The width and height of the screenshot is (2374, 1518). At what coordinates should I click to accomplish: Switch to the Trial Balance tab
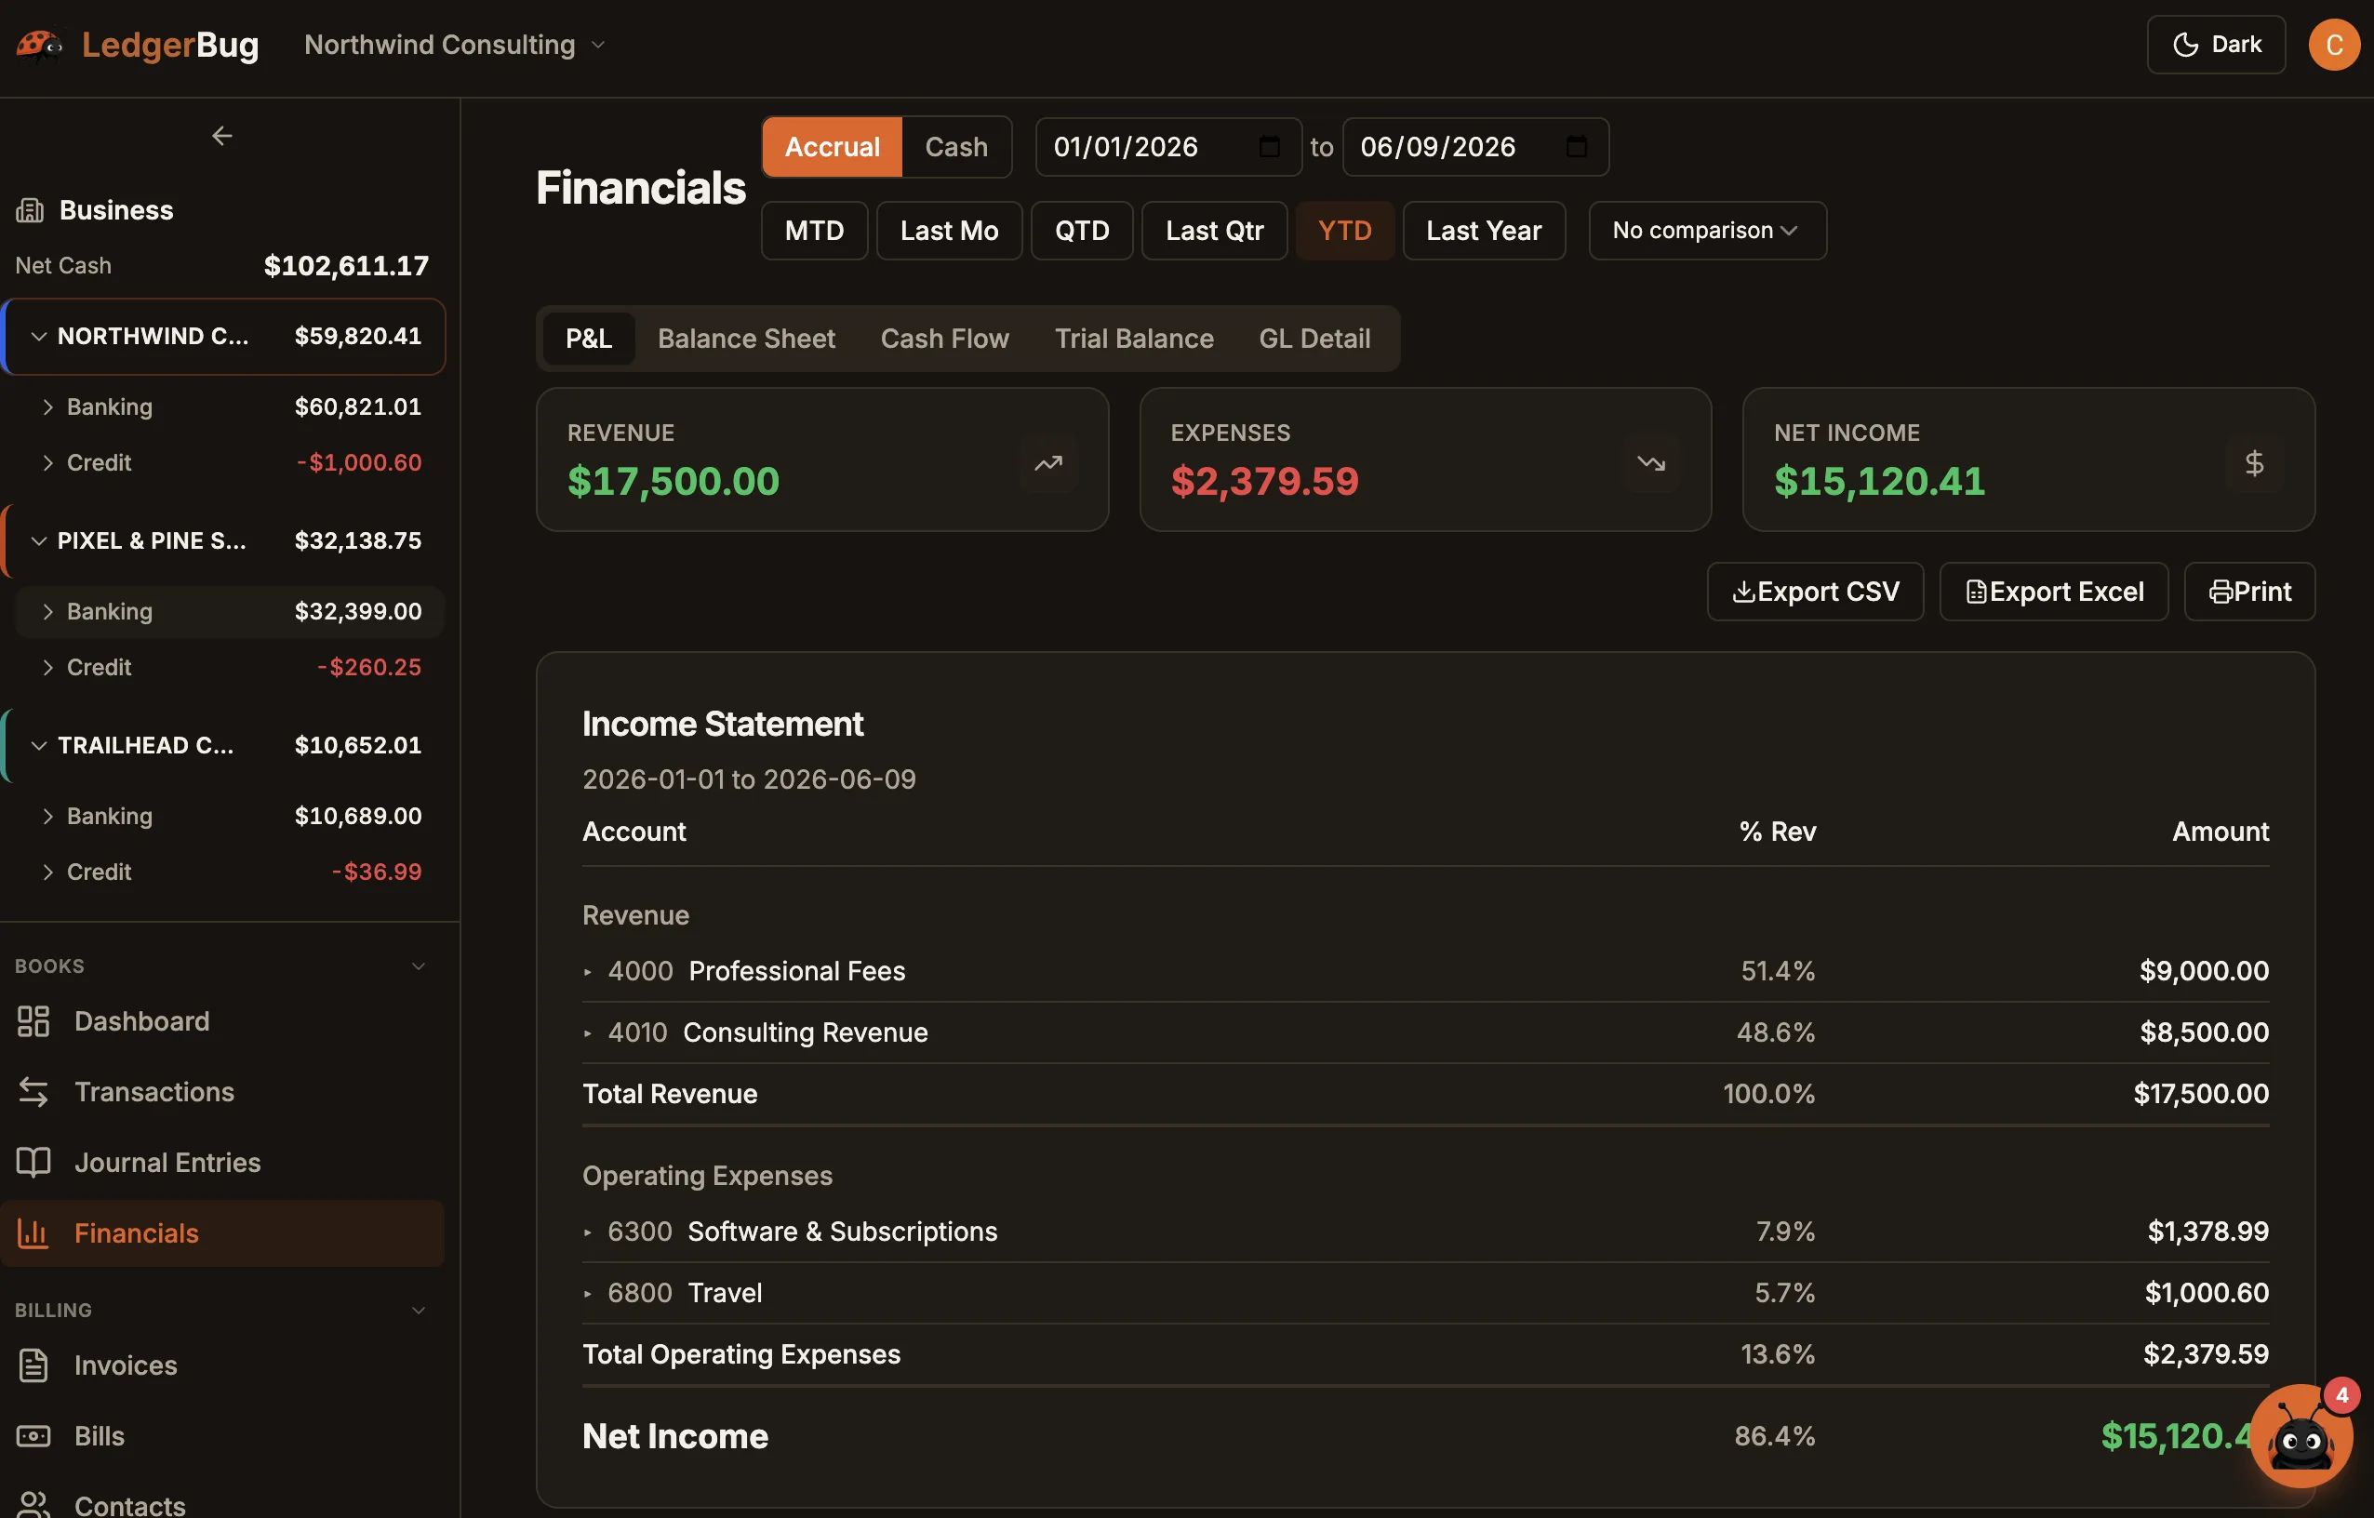pos(1134,338)
